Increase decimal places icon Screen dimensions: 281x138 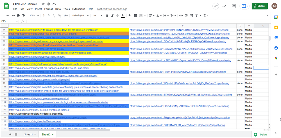59,15
